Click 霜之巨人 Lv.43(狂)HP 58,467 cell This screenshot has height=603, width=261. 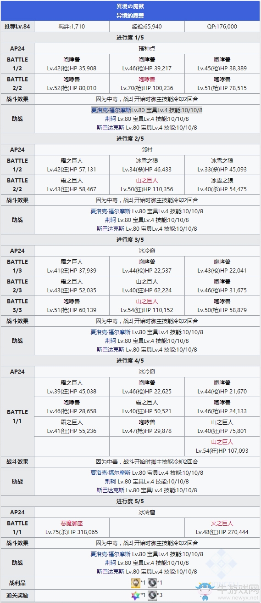72,185
